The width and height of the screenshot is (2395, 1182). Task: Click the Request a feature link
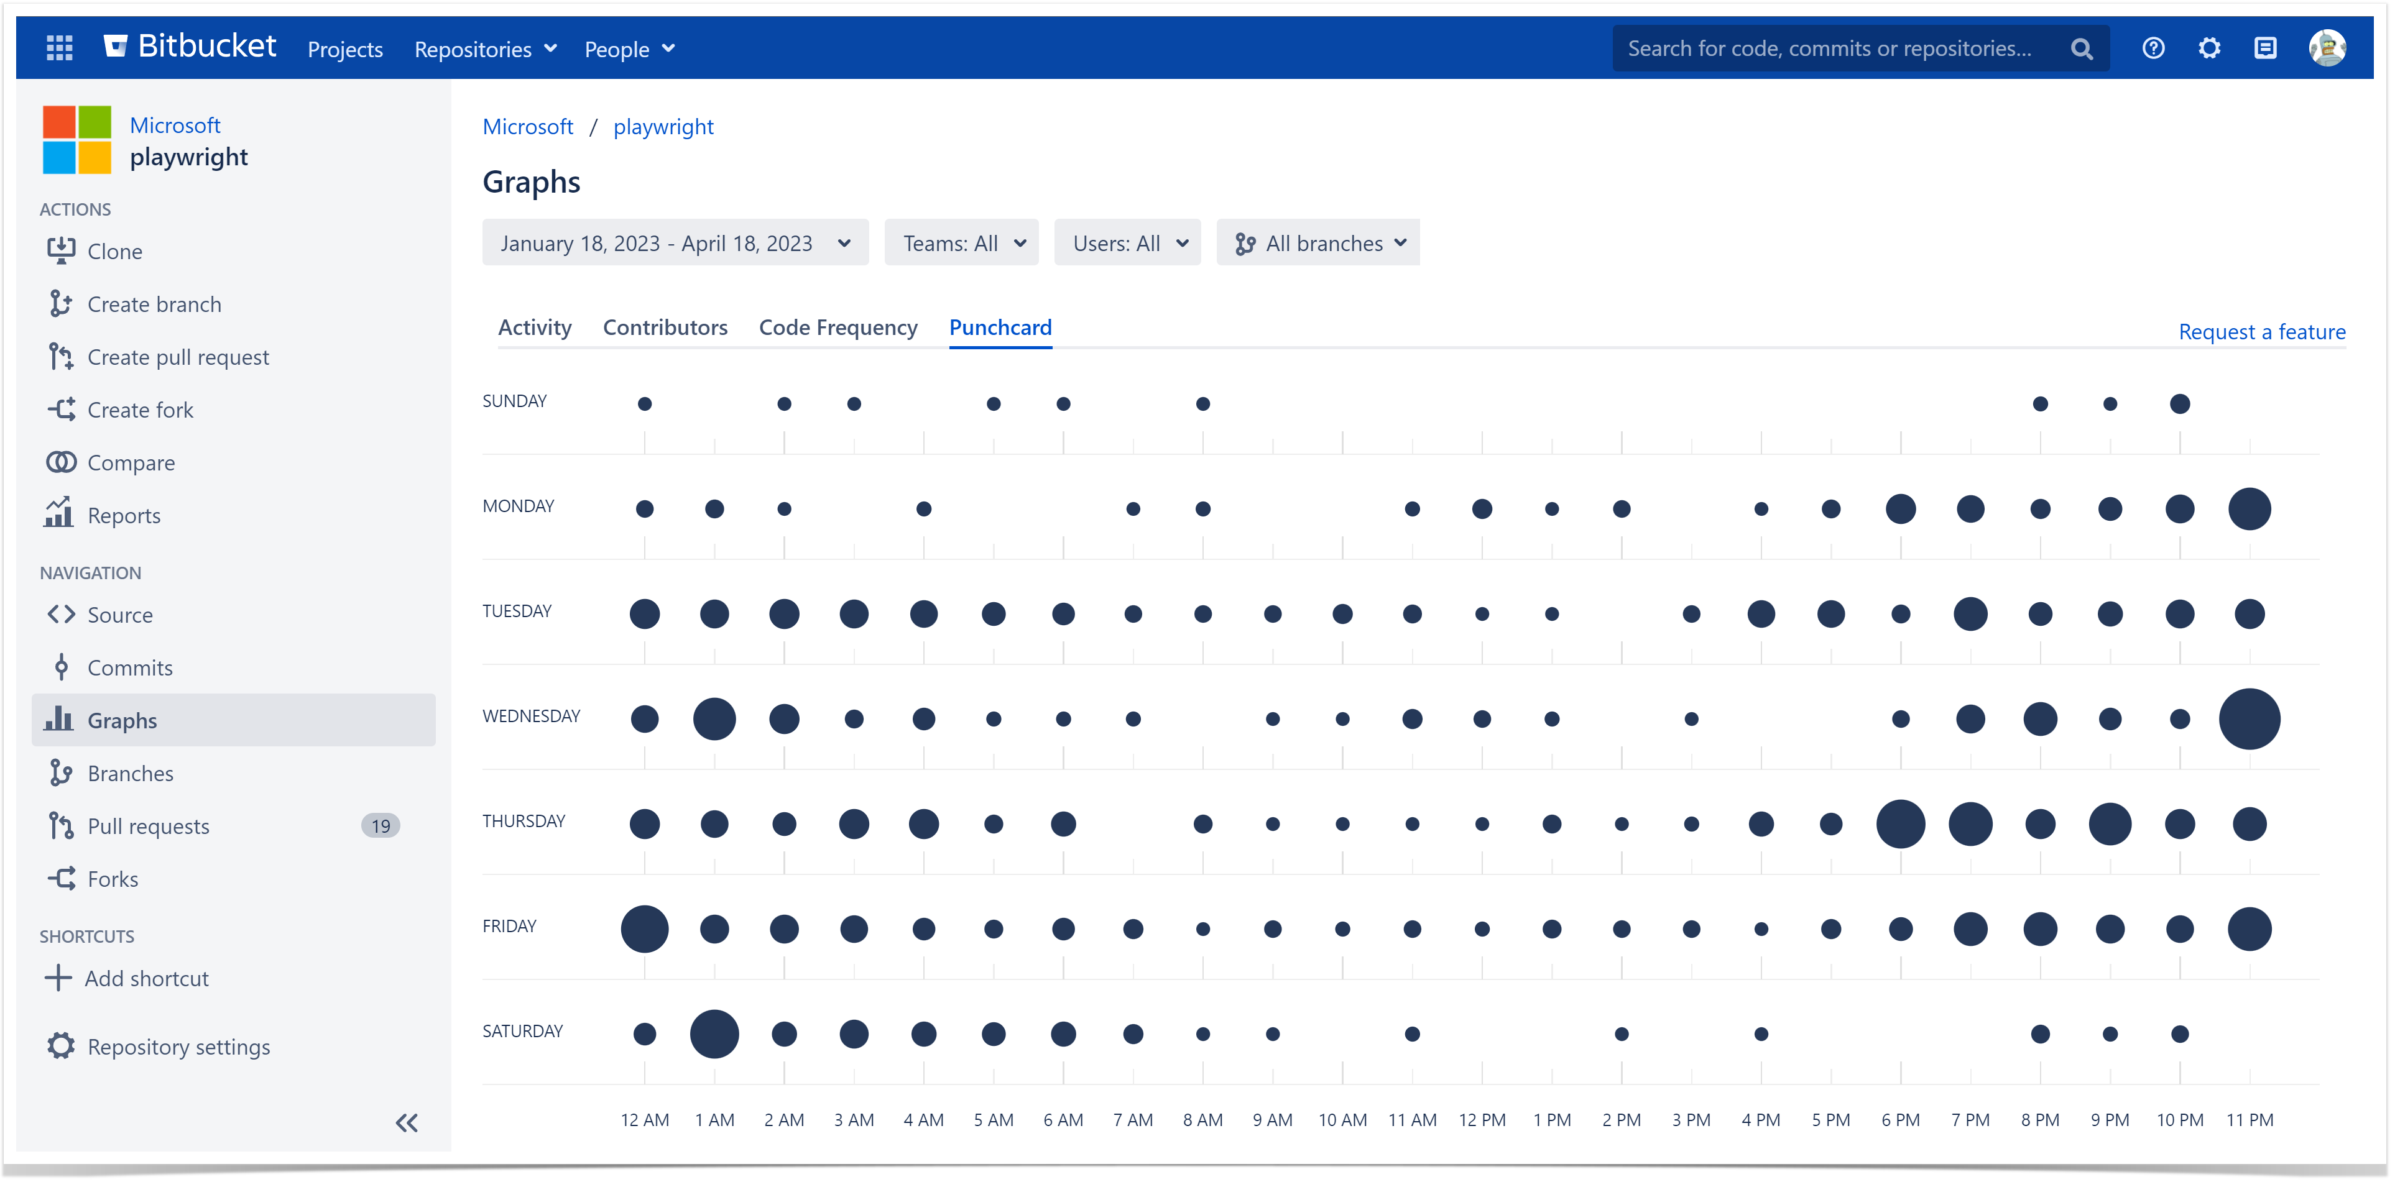coord(2261,332)
